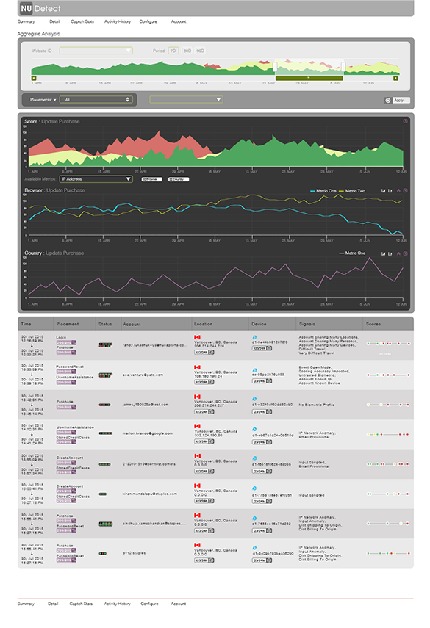This screenshot has width=430, height=628.
Task: Toggle Metric Two legend in Browser chart
Action: point(352,191)
